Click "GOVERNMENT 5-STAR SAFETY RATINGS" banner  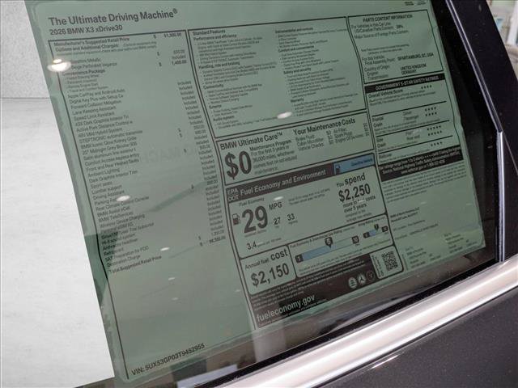tap(406, 82)
